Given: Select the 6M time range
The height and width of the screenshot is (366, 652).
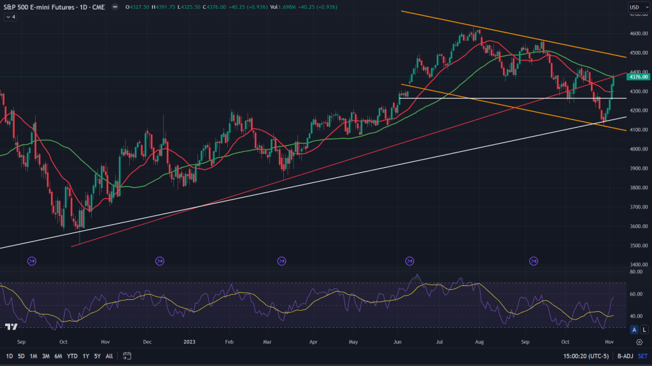Looking at the screenshot, I should coord(58,356).
